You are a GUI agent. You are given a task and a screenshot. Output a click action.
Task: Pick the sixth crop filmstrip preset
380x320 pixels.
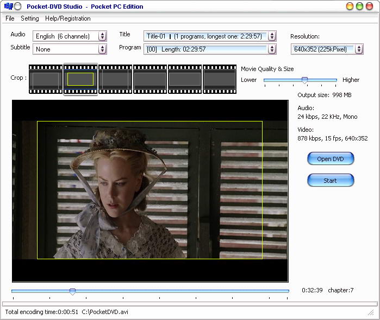click(220, 79)
